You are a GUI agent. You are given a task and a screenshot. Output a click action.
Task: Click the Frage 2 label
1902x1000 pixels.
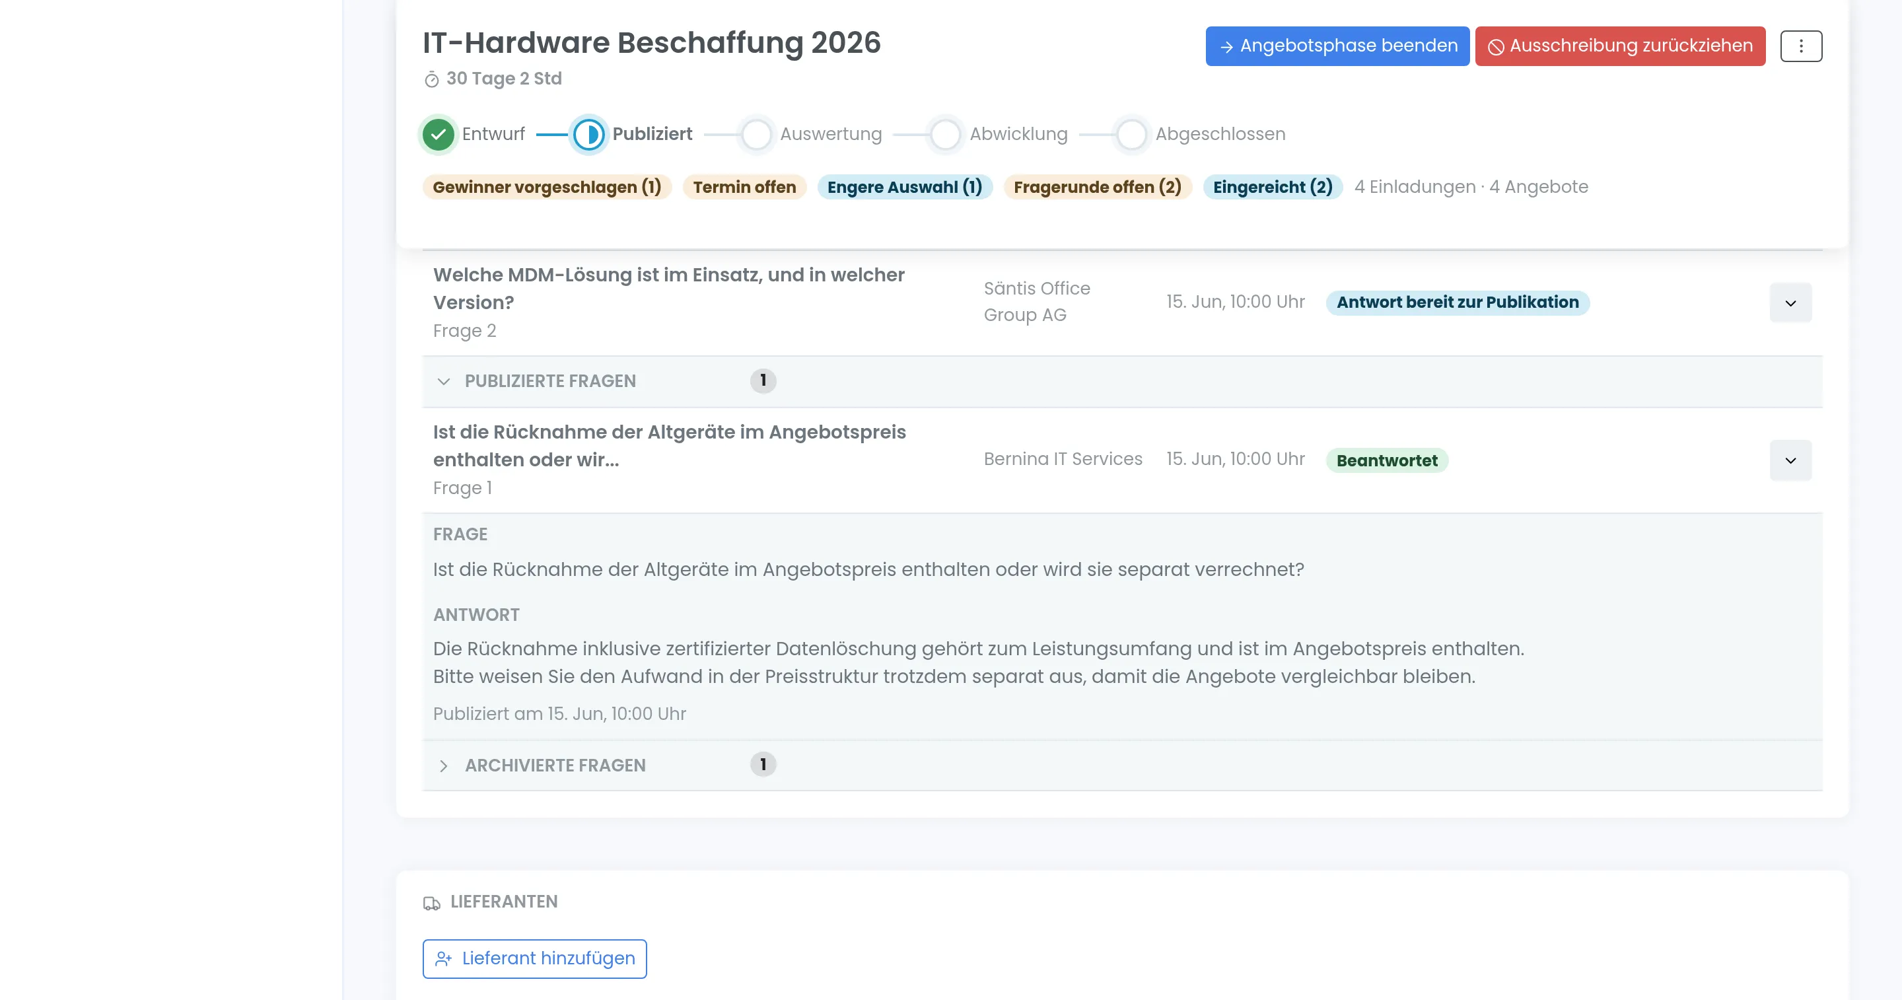click(x=464, y=331)
